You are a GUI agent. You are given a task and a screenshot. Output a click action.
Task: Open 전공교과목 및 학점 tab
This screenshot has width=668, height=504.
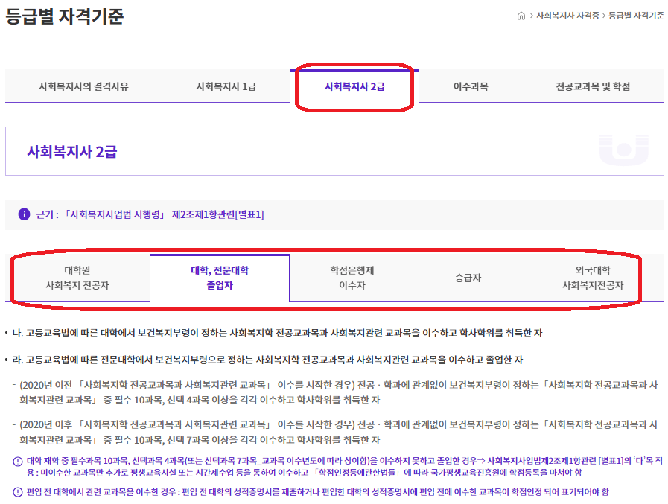(x=593, y=86)
